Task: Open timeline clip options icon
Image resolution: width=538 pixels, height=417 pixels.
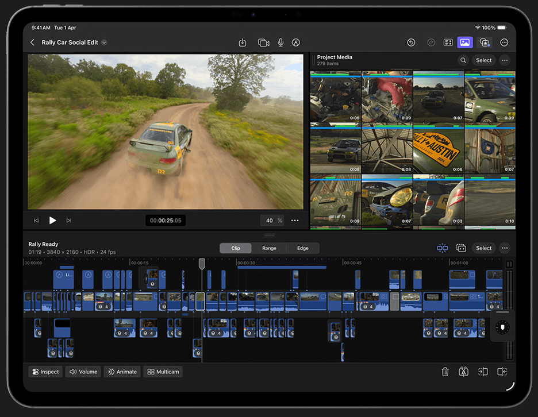Action: [x=461, y=248]
